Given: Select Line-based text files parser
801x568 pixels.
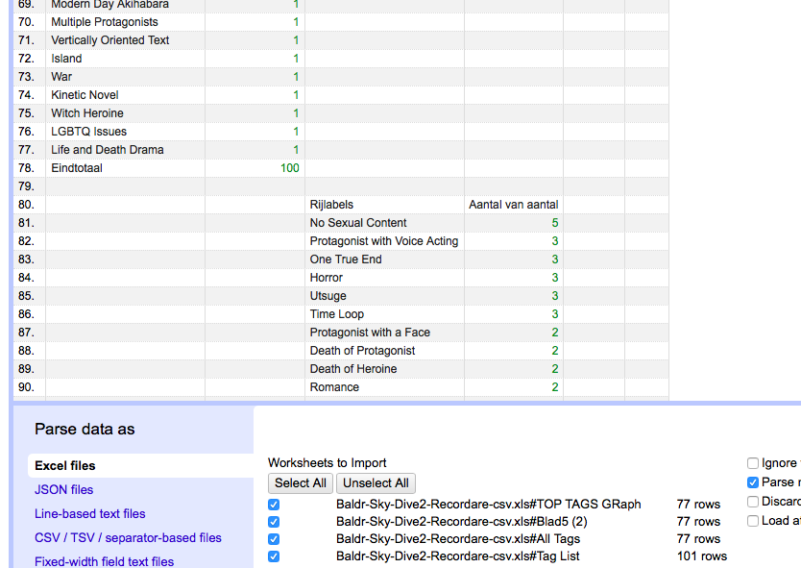Looking at the screenshot, I should click(90, 514).
